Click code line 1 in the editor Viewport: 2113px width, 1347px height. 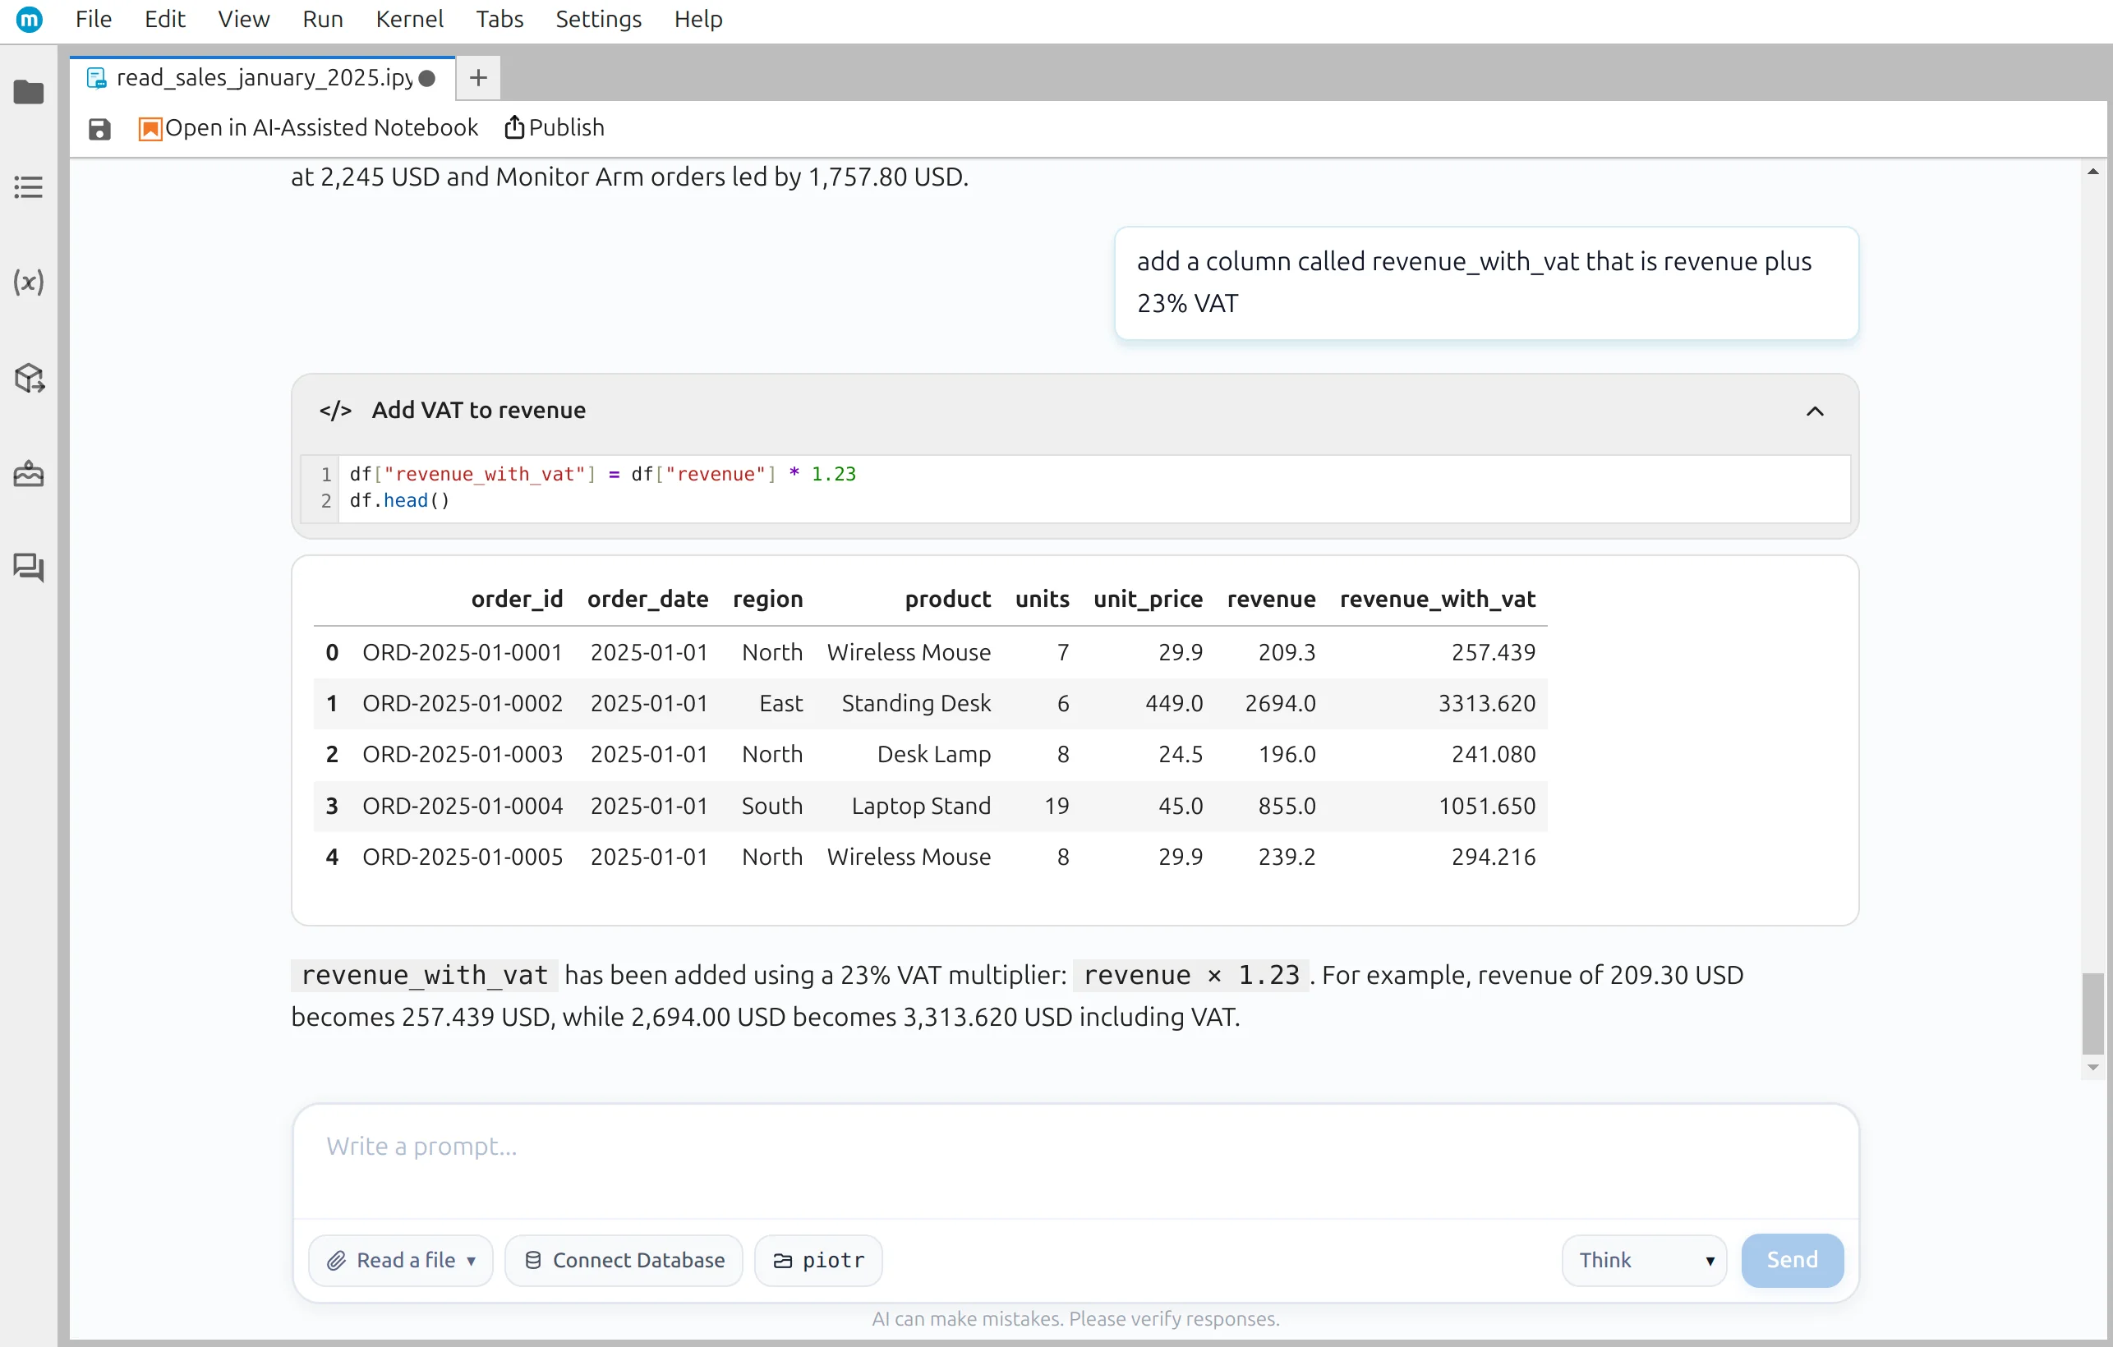pyautogui.click(x=602, y=474)
